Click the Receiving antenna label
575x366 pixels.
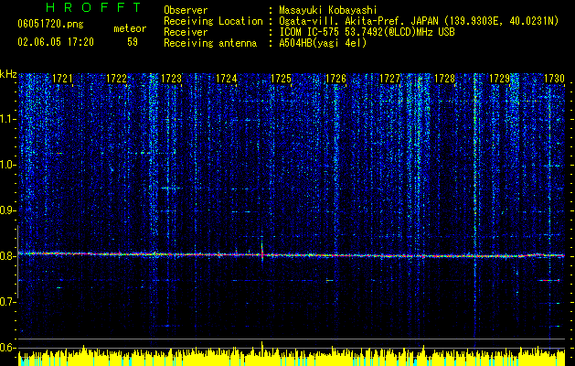point(210,43)
